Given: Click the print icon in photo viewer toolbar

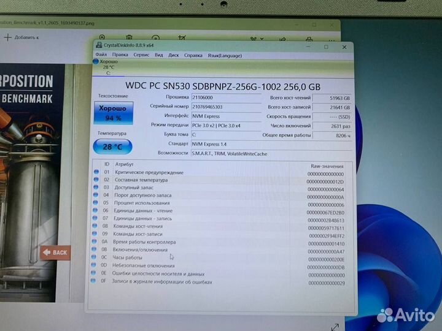Looking at the screenshot, I should coord(309,39).
